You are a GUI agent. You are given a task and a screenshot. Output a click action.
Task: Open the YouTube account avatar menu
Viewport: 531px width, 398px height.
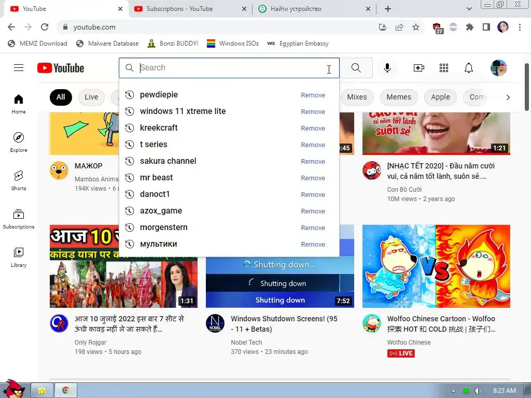pyautogui.click(x=499, y=68)
